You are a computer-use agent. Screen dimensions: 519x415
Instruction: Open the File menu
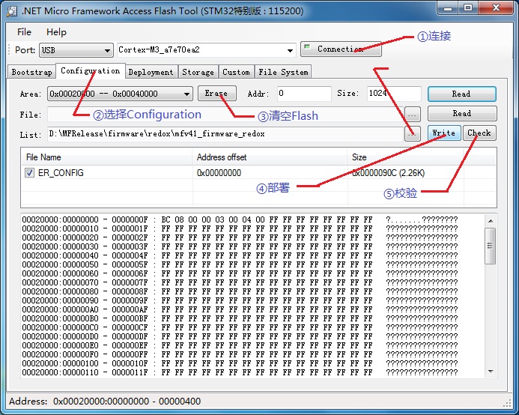[24, 32]
